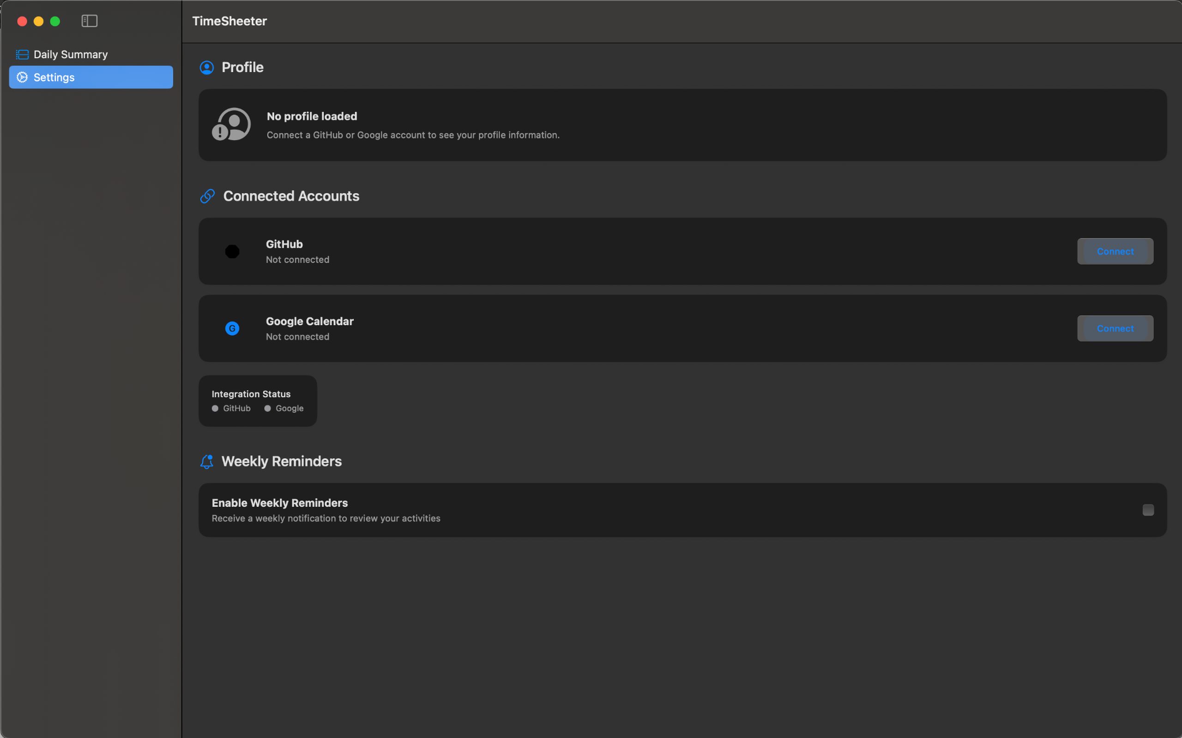Click the Weekly Reminders bell icon

[x=207, y=462]
